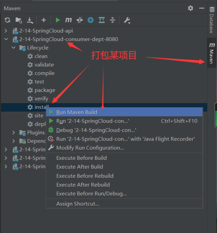
Task: Toggle Offline Mode lightning icon
Action: pos(91,20)
